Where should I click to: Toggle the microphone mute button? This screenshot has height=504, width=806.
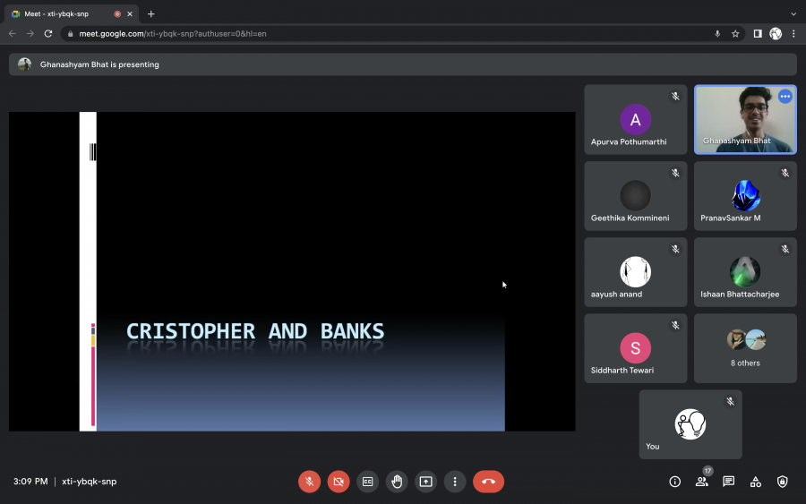[x=309, y=482]
